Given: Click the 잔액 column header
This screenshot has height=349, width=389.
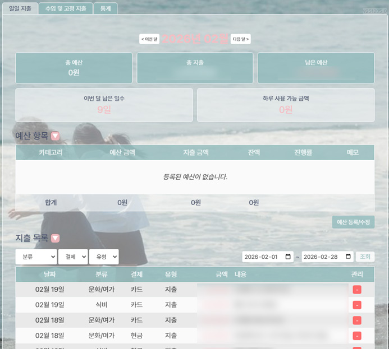Looking at the screenshot, I should coord(254,152).
